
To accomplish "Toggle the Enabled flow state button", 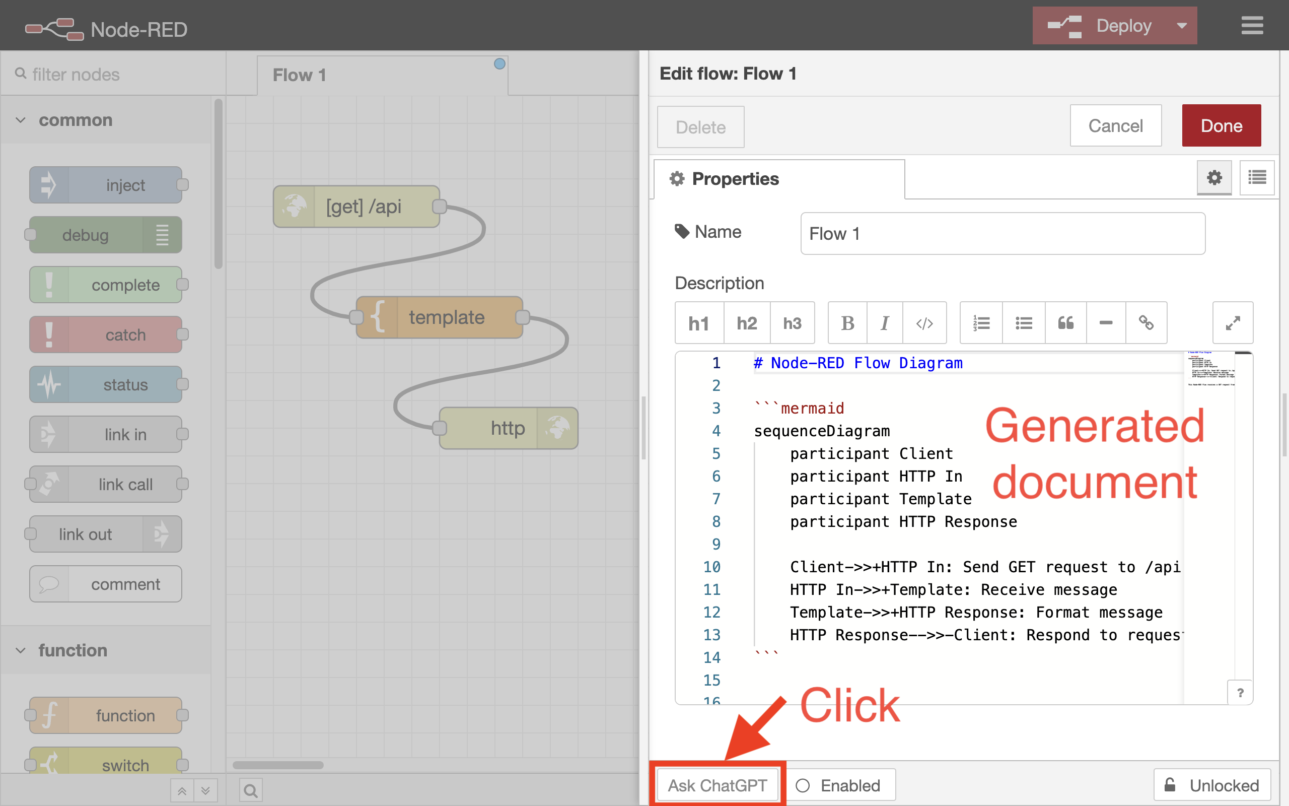I will point(840,785).
